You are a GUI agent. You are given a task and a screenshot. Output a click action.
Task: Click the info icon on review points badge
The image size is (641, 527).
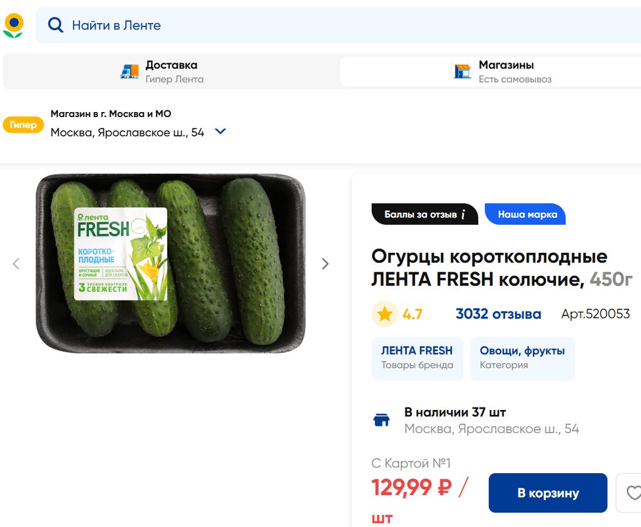click(463, 215)
